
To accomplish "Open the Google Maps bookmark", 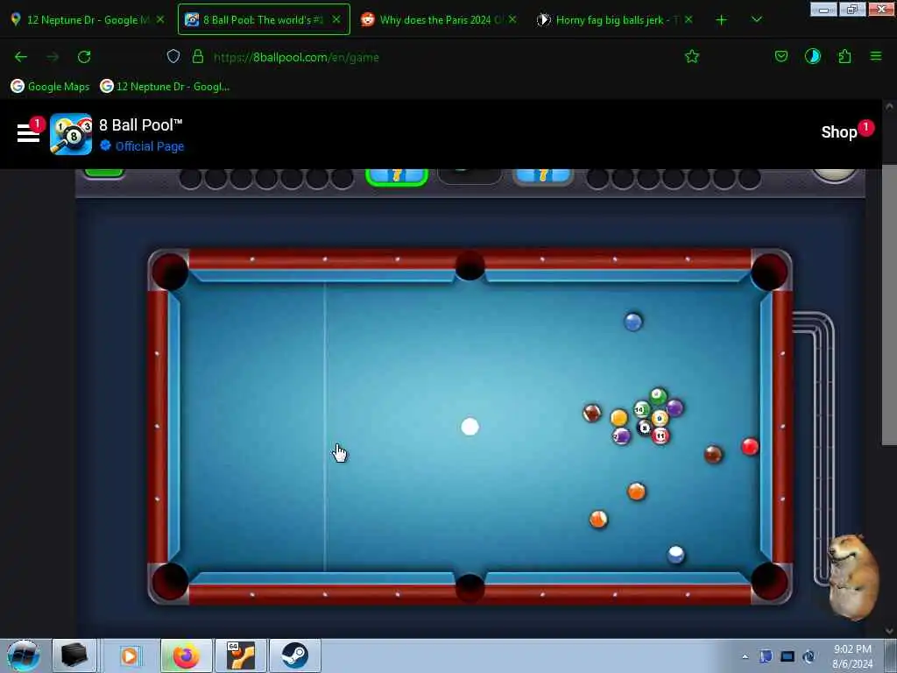I will pos(50,87).
